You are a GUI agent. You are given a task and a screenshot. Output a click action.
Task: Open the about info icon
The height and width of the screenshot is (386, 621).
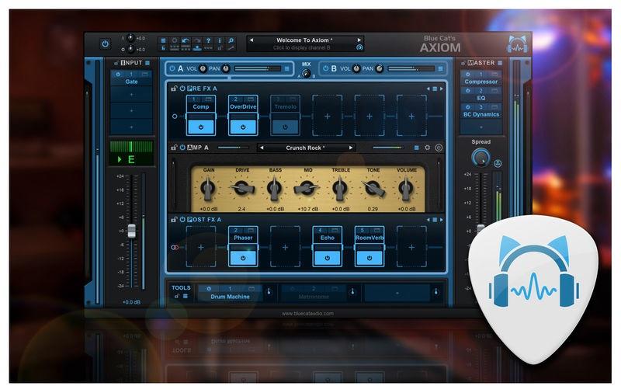tap(220, 40)
